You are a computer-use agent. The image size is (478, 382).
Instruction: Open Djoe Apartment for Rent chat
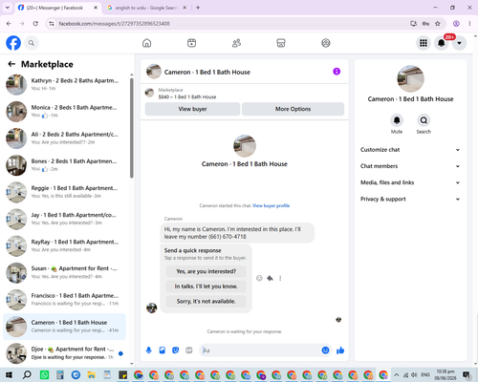[x=65, y=353]
